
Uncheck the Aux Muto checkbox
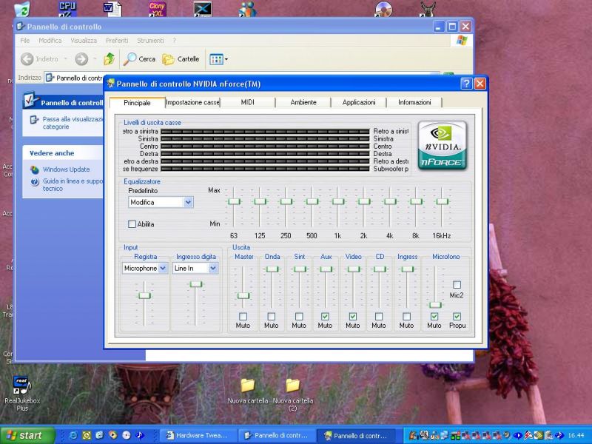[326, 316]
